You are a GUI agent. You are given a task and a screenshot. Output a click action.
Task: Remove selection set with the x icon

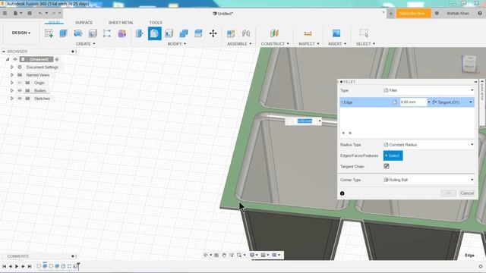click(350, 133)
